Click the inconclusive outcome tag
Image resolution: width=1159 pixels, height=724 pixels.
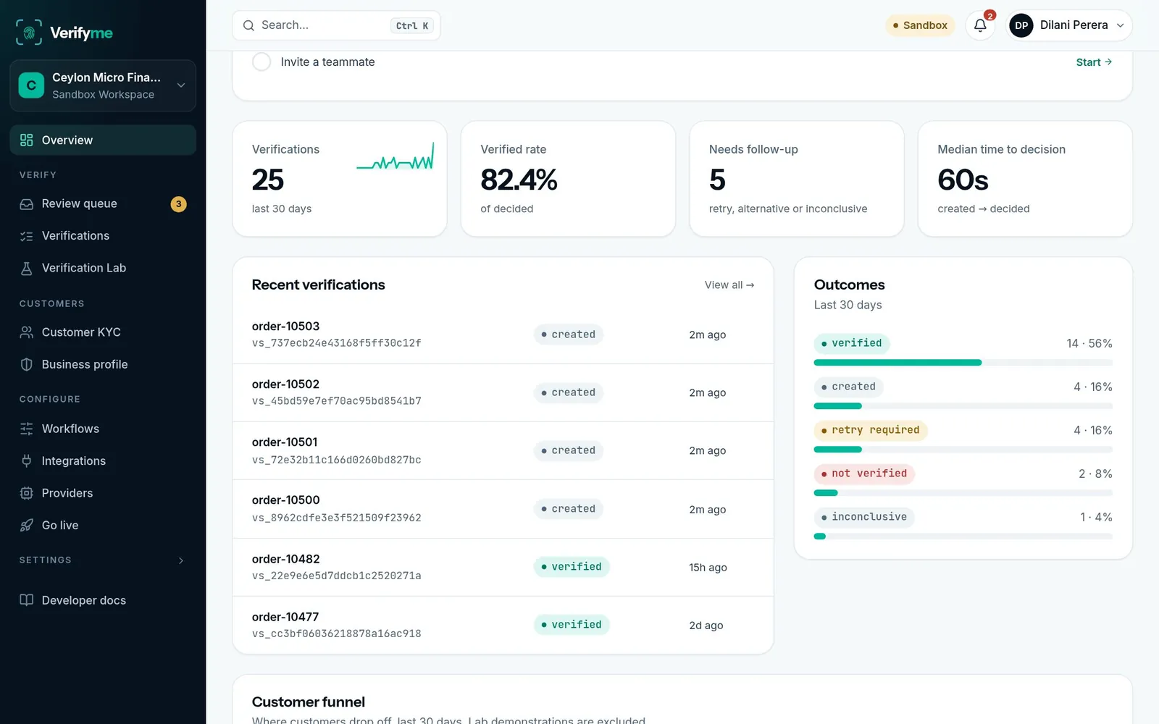(865, 517)
